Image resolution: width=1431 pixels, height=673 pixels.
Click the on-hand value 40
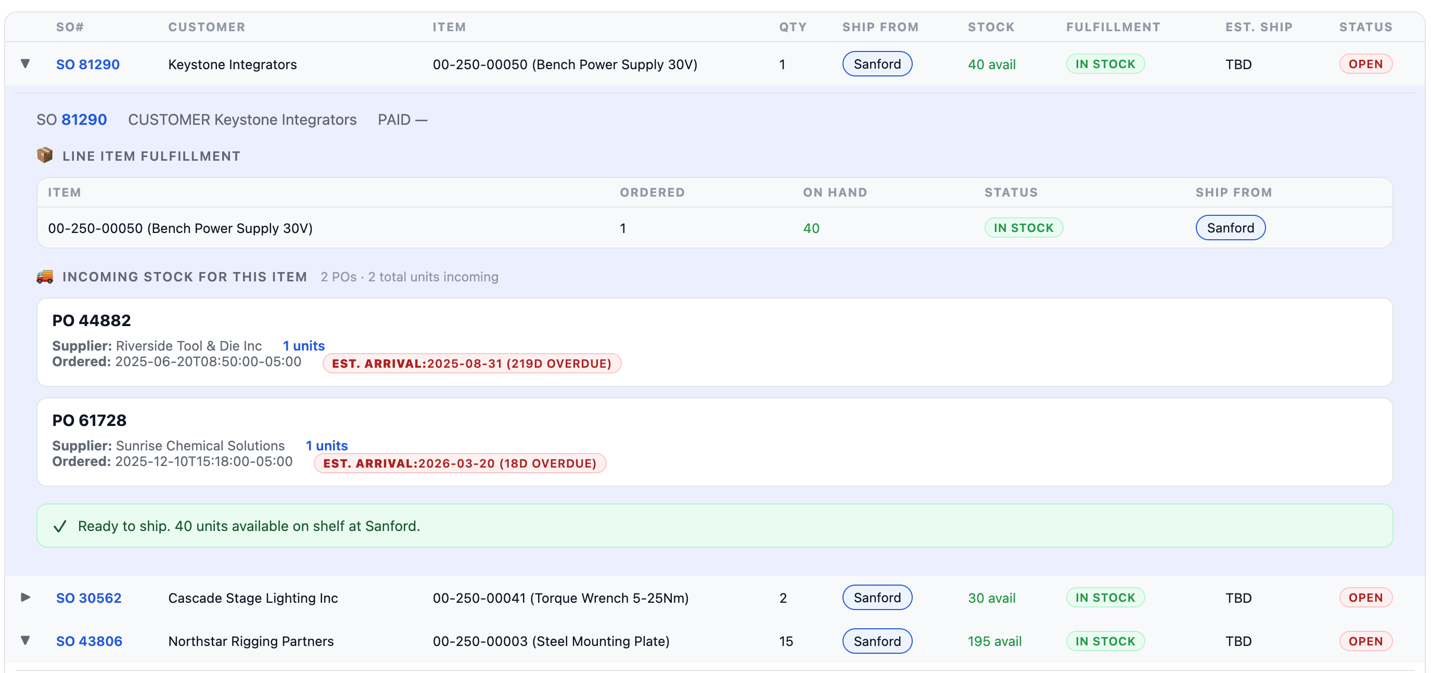811,228
